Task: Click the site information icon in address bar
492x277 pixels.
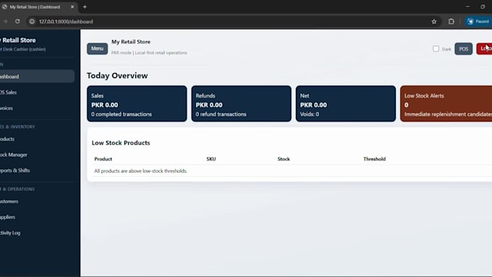Action: [x=32, y=21]
